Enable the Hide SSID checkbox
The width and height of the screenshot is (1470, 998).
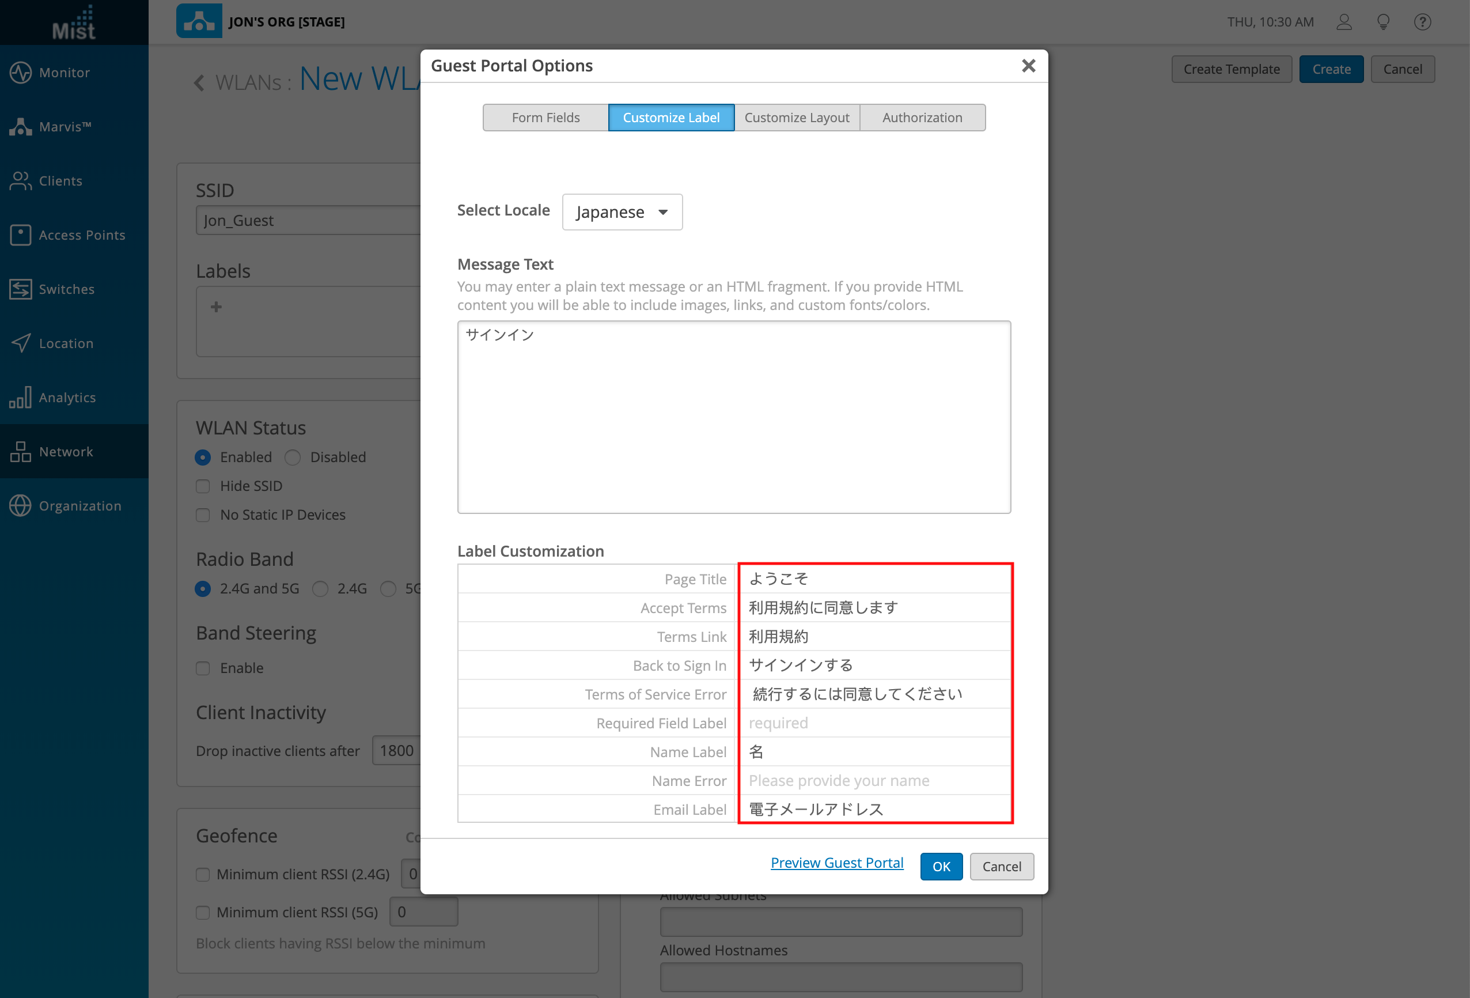[203, 486]
